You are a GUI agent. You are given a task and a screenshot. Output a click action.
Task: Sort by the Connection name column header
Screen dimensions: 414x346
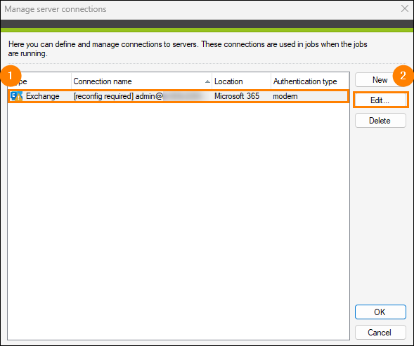tap(141, 81)
